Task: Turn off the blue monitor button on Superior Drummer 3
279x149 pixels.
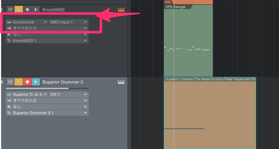Action: (36, 82)
